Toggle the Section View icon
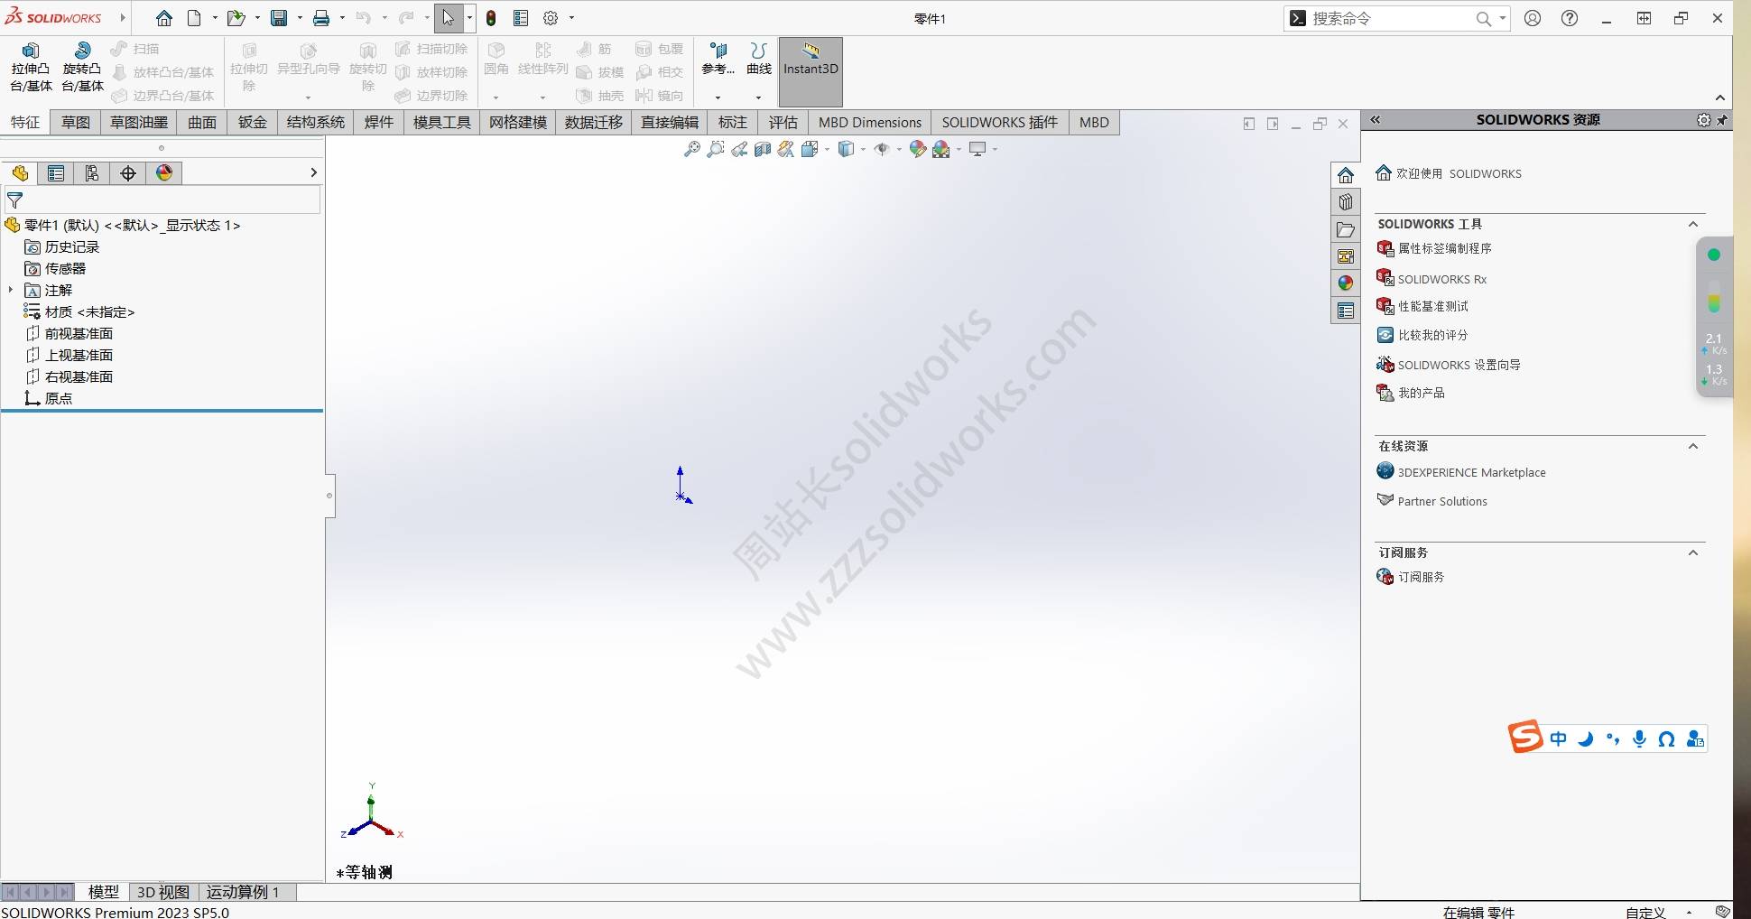 pyautogui.click(x=763, y=149)
